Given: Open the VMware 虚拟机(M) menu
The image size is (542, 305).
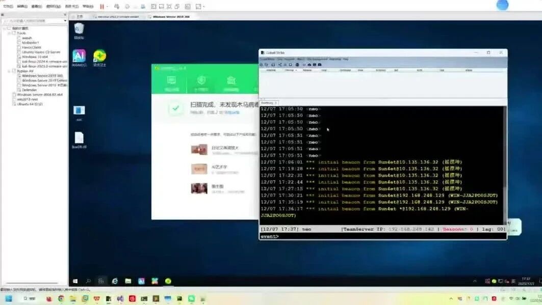Looking at the screenshot, I should tap(53, 6).
